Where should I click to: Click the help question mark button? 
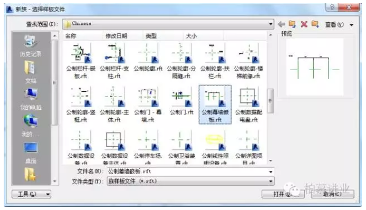point(332,7)
